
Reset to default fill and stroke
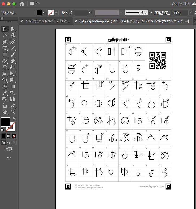pos(2,129)
